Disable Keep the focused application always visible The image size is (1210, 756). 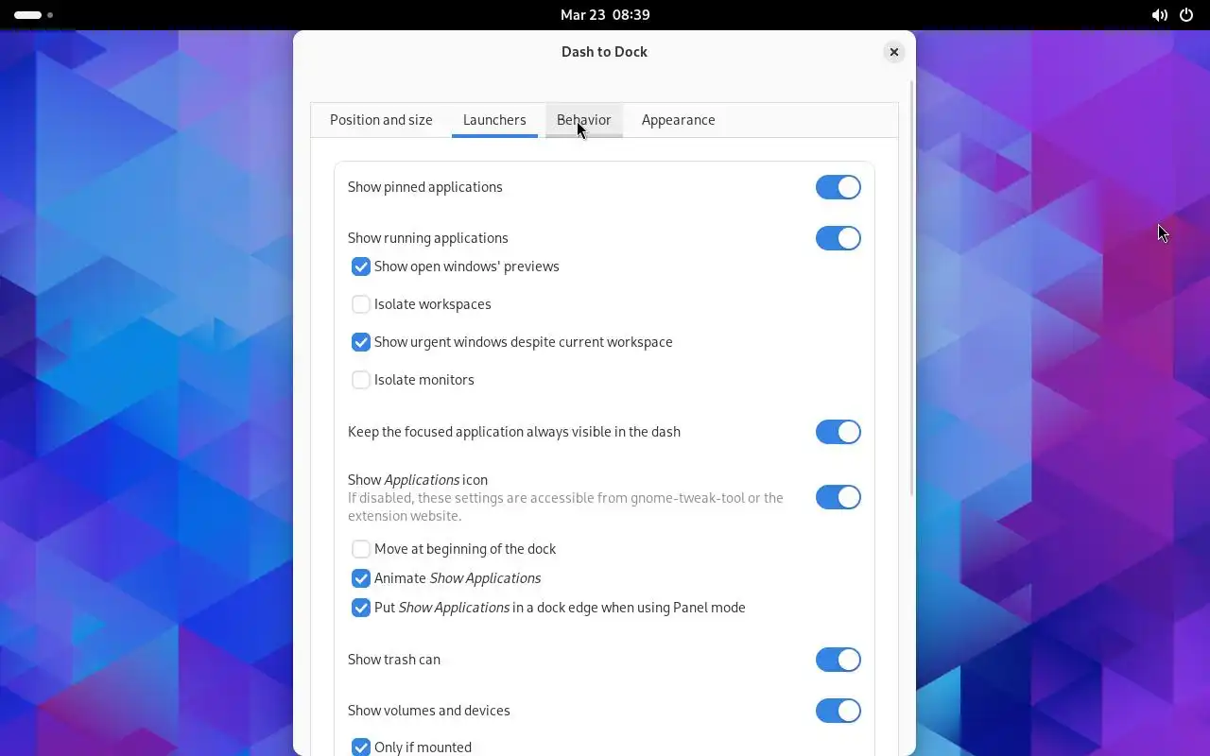pos(838,432)
